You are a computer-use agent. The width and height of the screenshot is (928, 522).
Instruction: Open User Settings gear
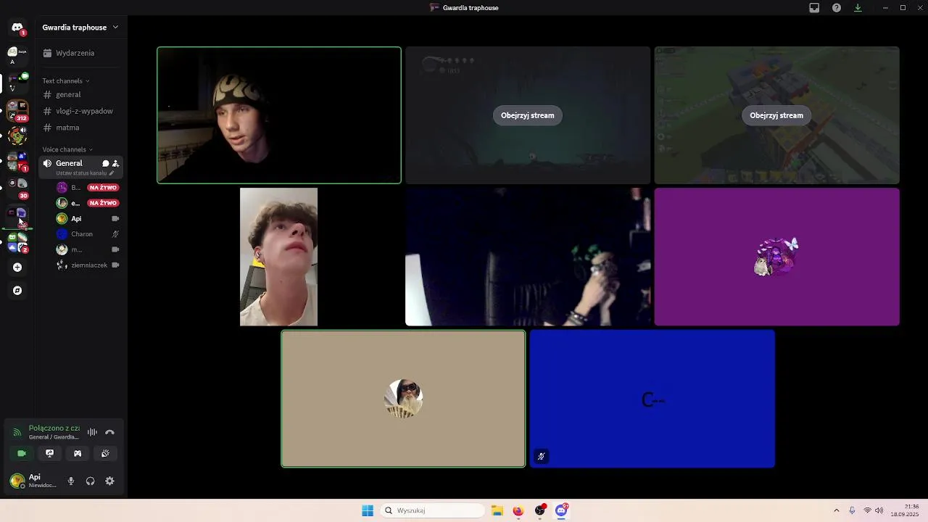(x=109, y=481)
